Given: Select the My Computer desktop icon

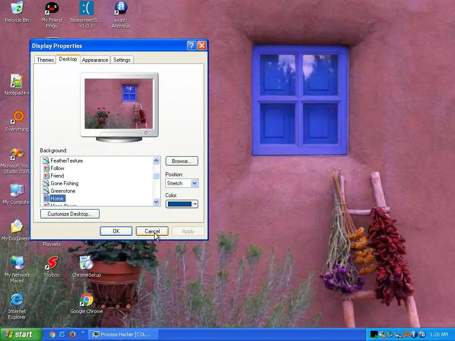Looking at the screenshot, I should (x=16, y=194).
